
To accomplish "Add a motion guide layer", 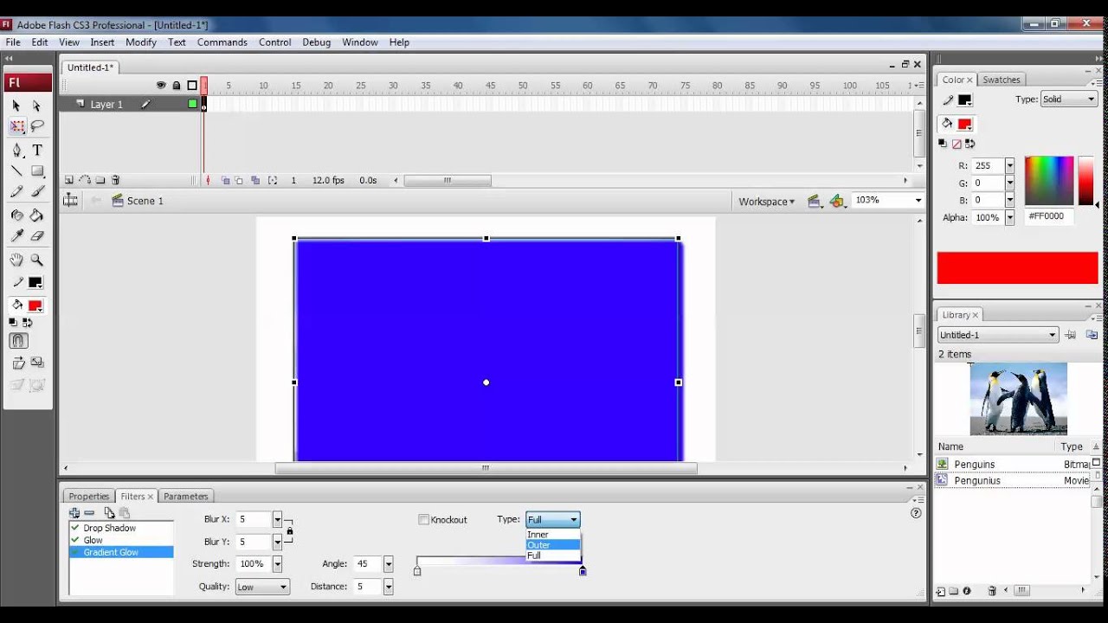I will pyautogui.click(x=85, y=180).
